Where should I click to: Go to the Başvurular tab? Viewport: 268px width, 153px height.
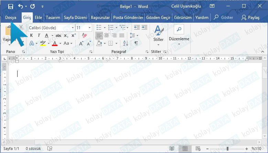click(100, 18)
